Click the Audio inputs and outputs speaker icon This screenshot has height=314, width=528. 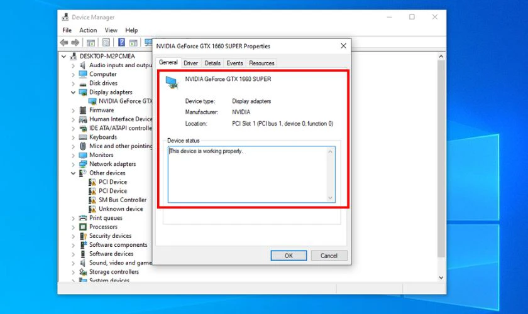[x=83, y=65]
